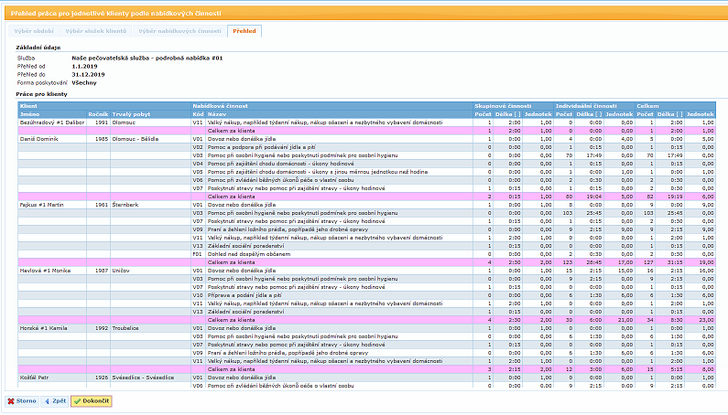The height and width of the screenshot is (415, 728).
Task: Click the service name Naše pečovatelská služba
Action: point(147,58)
